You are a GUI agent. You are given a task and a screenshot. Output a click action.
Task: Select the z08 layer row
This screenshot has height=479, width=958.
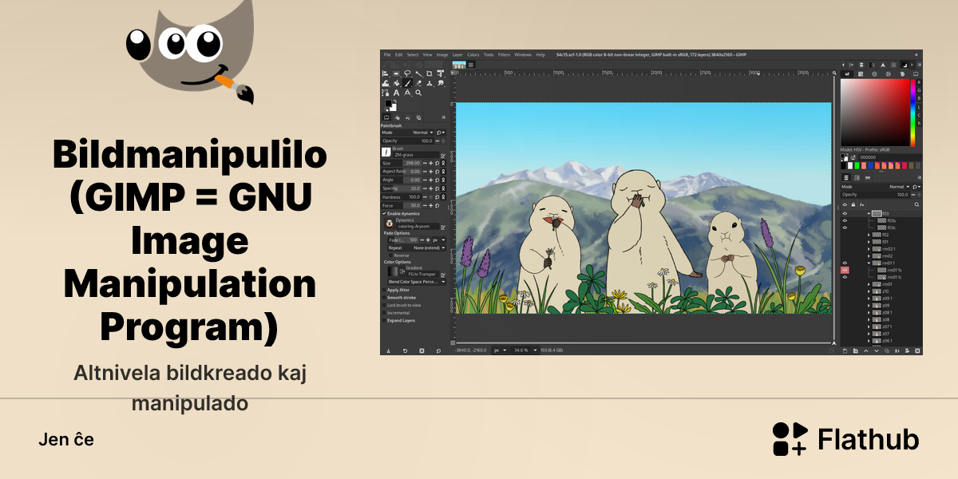(882, 319)
